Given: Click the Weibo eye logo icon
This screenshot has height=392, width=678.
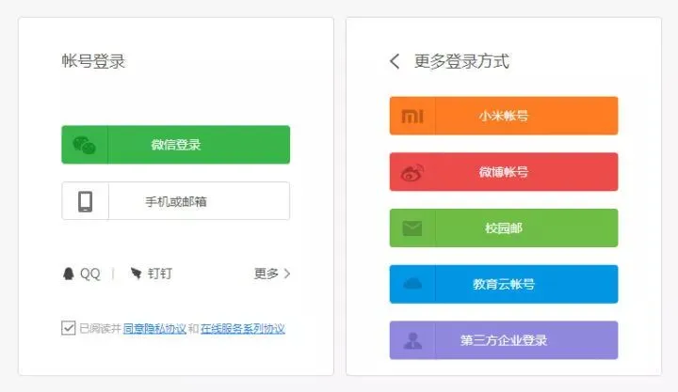Looking at the screenshot, I should point(412,172).
